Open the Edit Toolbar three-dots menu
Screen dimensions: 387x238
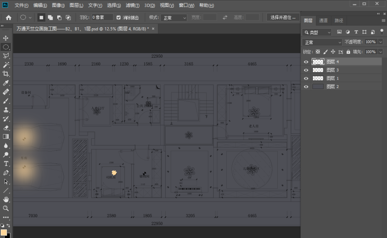pyautogui.click(x=6, y=217)
